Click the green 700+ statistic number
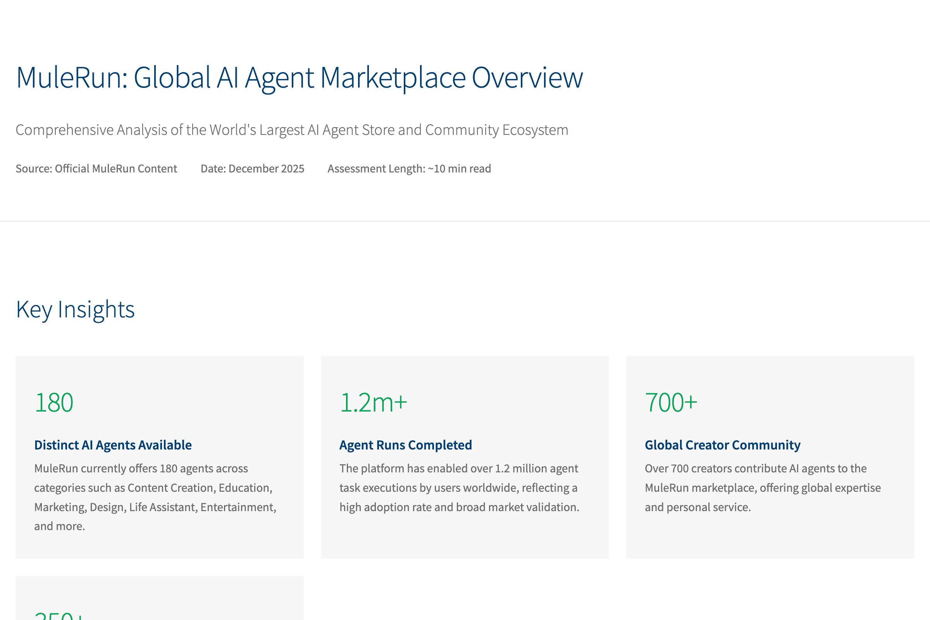This screenshot has width=930, height=620. [671, 403]
